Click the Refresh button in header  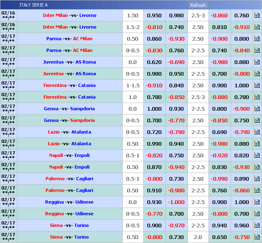click(x=198, y=5)
